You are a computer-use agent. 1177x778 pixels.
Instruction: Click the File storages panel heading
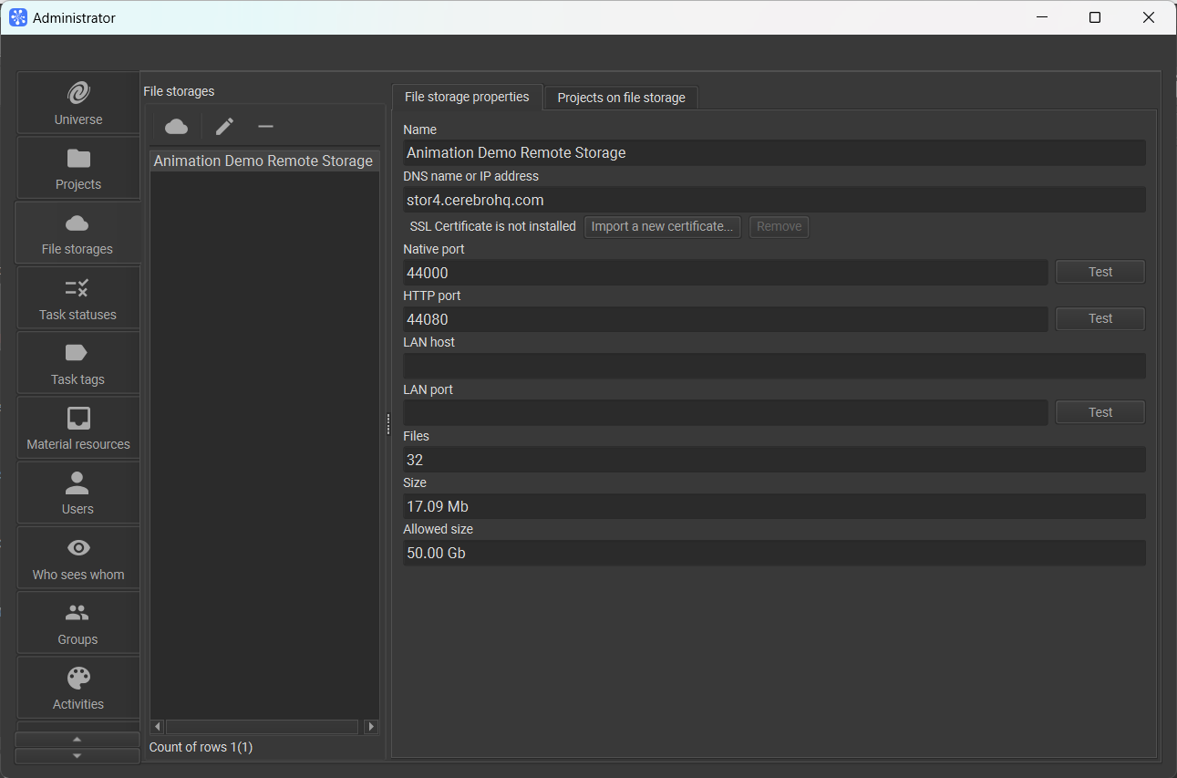click(179, 91)
